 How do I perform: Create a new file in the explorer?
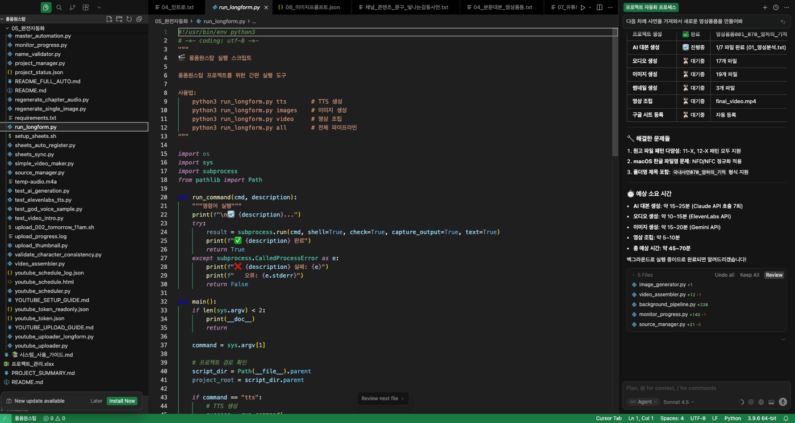click(109, 19)
